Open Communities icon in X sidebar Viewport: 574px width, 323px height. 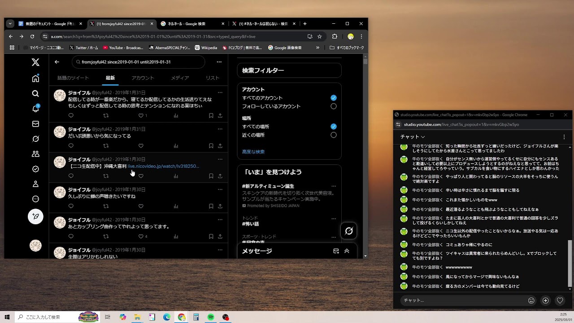(x=35, y=154)
